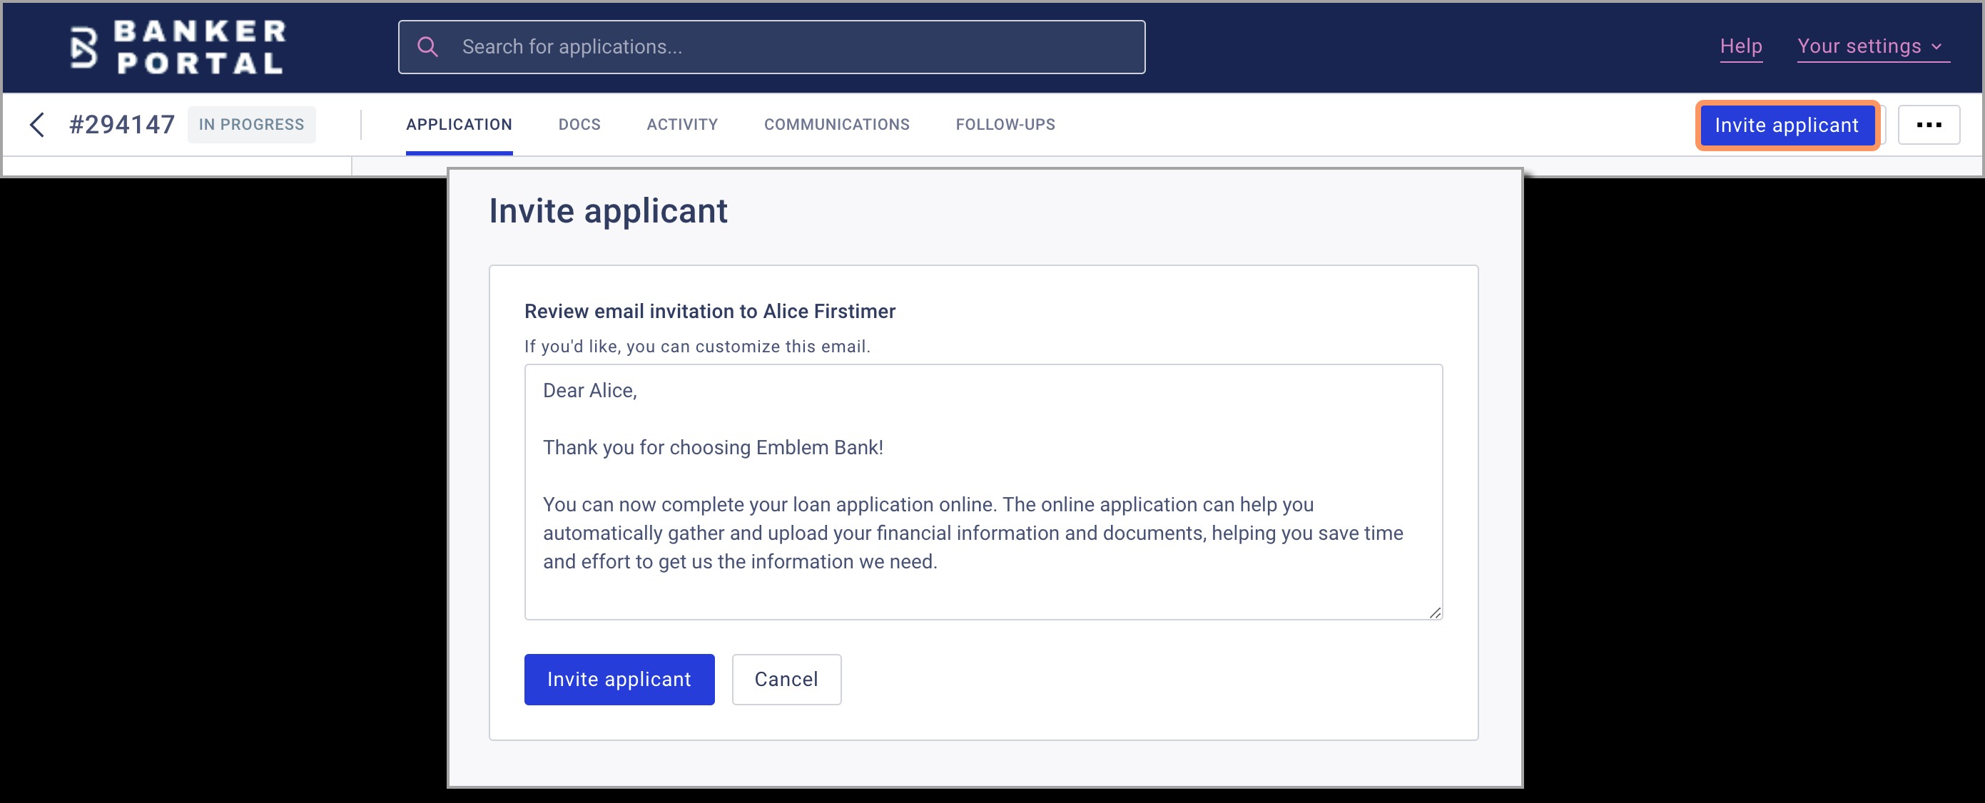This screenshot has width=1985, height=803.
Task: Open the Help link
Action: pyautogui.click(x=1740, y=46)
